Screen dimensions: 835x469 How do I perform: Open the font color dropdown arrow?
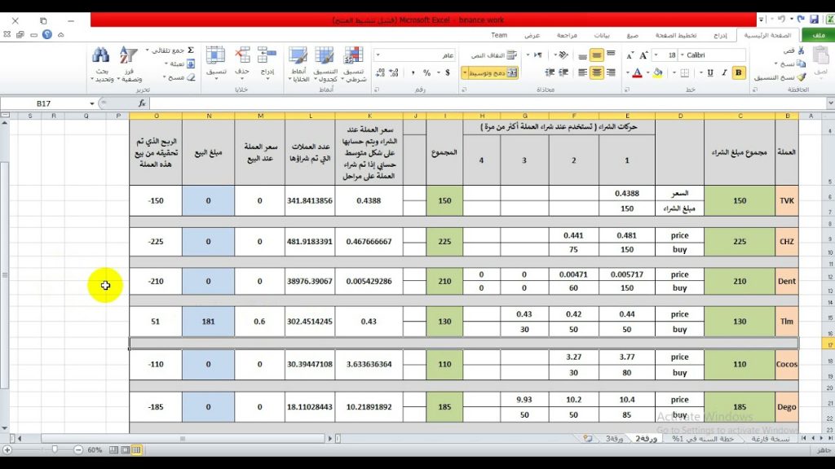tap(628, 72)
